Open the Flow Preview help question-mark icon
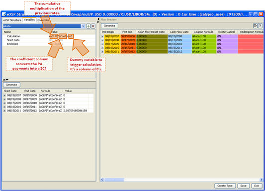This screenshot has width=265, height=191. 260,26
